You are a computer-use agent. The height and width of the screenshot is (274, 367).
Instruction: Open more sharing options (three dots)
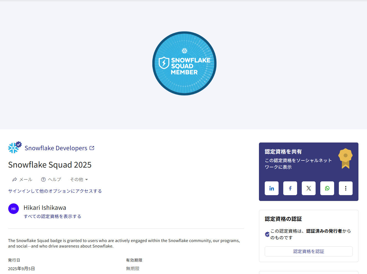346,188
